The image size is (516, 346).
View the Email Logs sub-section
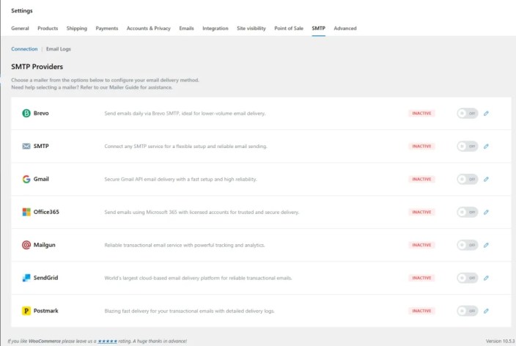coord(59,48)
